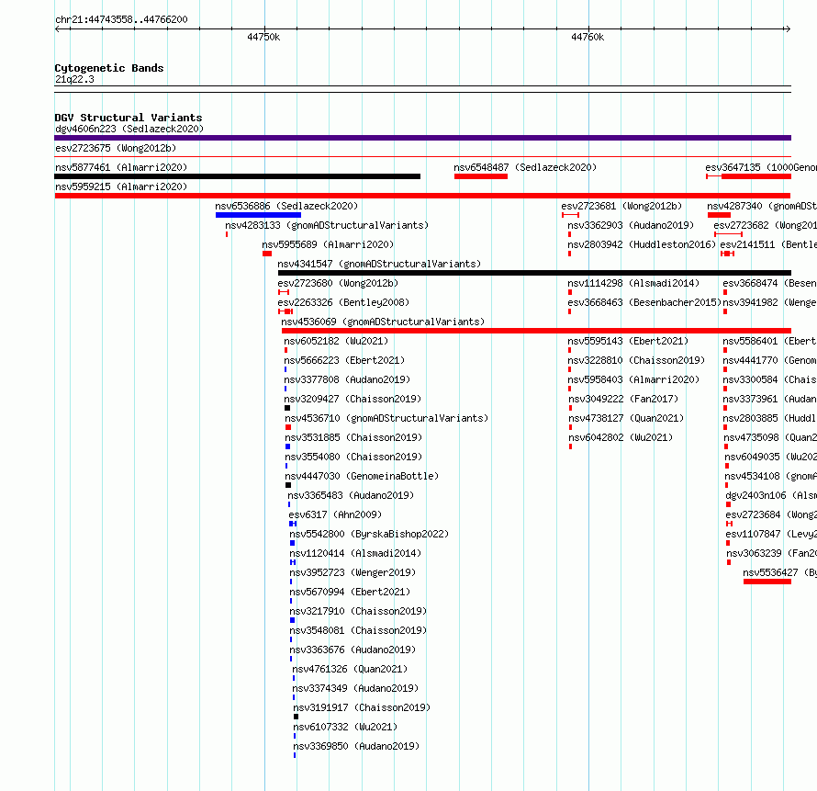Image resolution: width=817 pixels, height=791 pixels.
Task: Select nsv4283133 (gnomADStructuralVariants) label
Action: pyautogui.click(x=327, y=225)
